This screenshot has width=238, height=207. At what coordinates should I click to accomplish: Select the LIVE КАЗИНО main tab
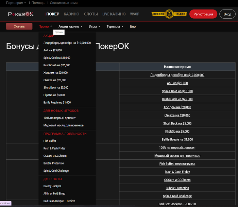(x=114, y=14)
